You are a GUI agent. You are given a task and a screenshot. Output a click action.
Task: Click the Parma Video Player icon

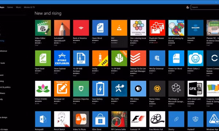tap(157, 88)
